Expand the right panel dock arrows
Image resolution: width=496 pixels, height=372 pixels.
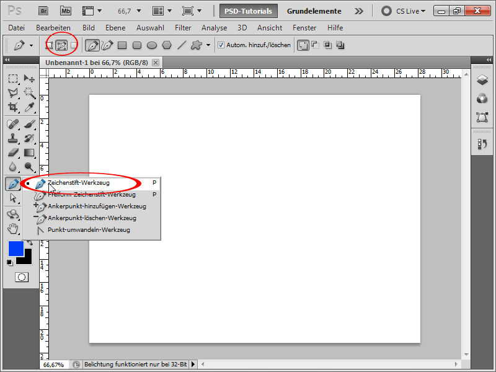[x=489, y=60]
